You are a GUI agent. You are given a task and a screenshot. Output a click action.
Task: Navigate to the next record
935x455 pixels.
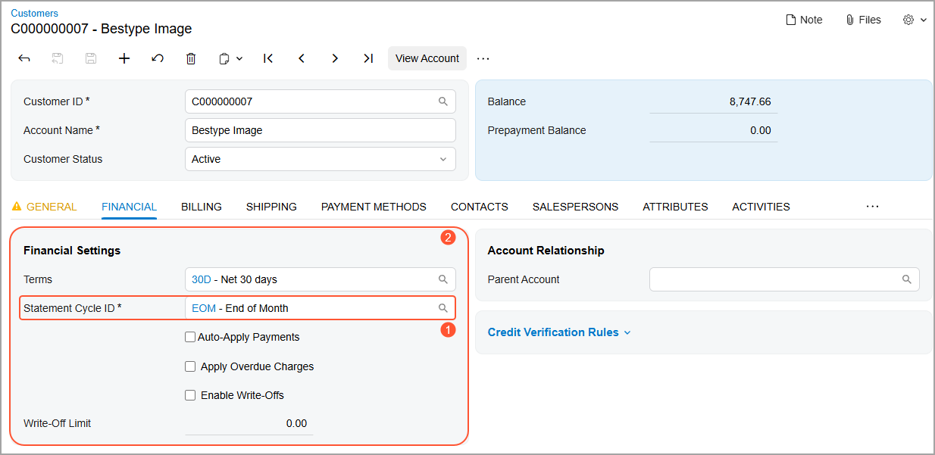click(x=335, y=58)
